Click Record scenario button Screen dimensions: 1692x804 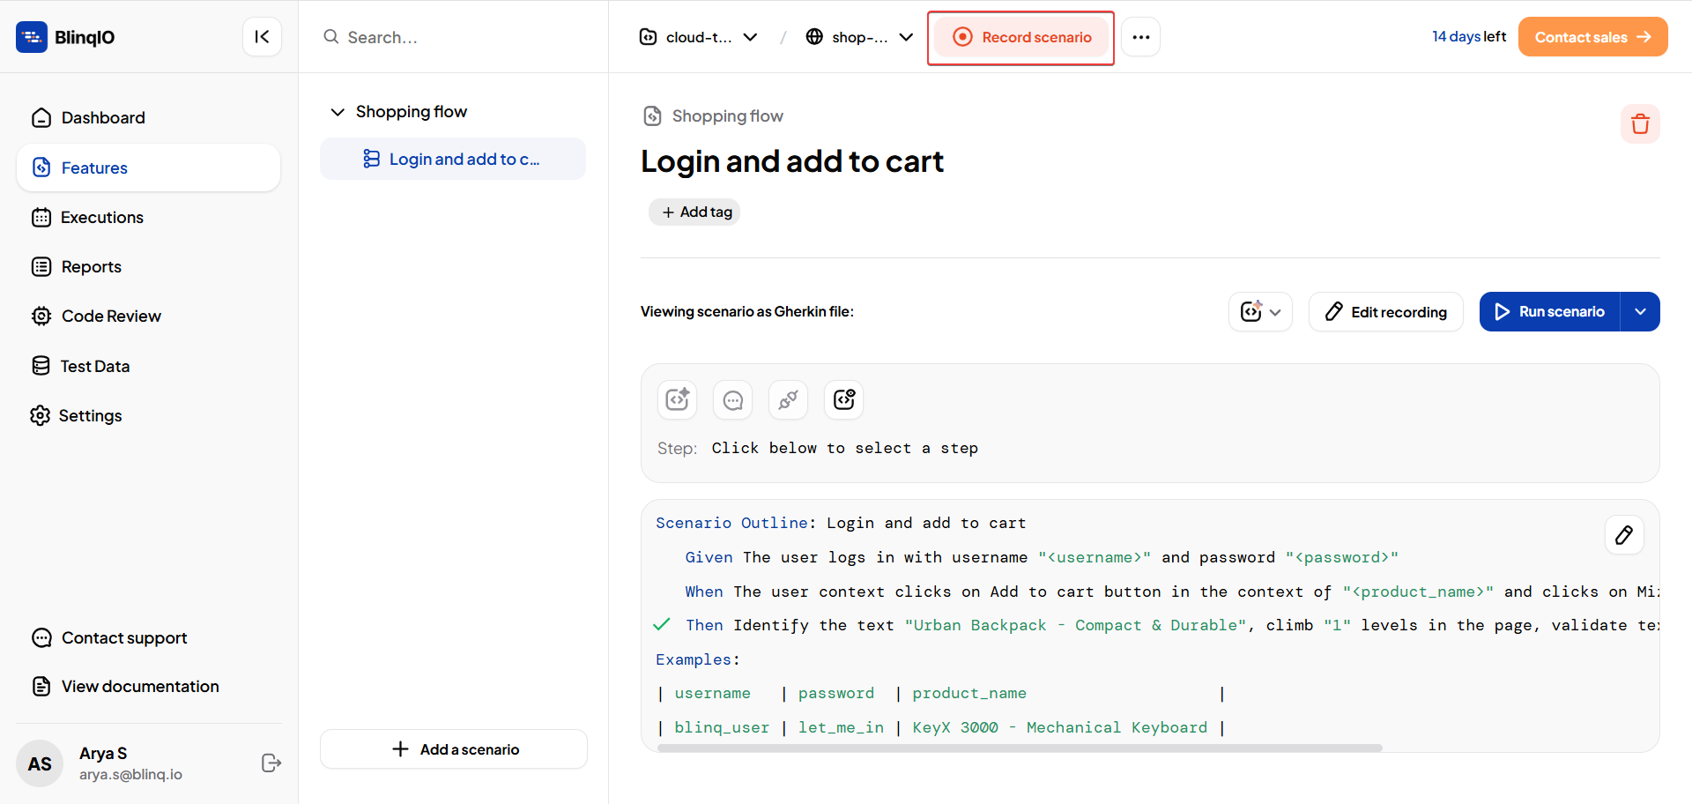1021,37
